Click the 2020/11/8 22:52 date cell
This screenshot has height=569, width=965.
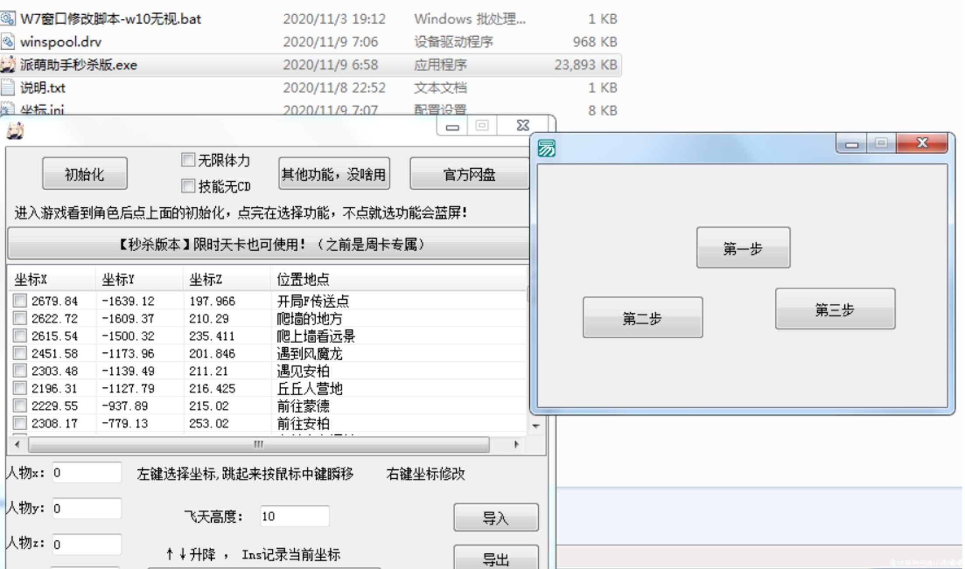(334, 88)
